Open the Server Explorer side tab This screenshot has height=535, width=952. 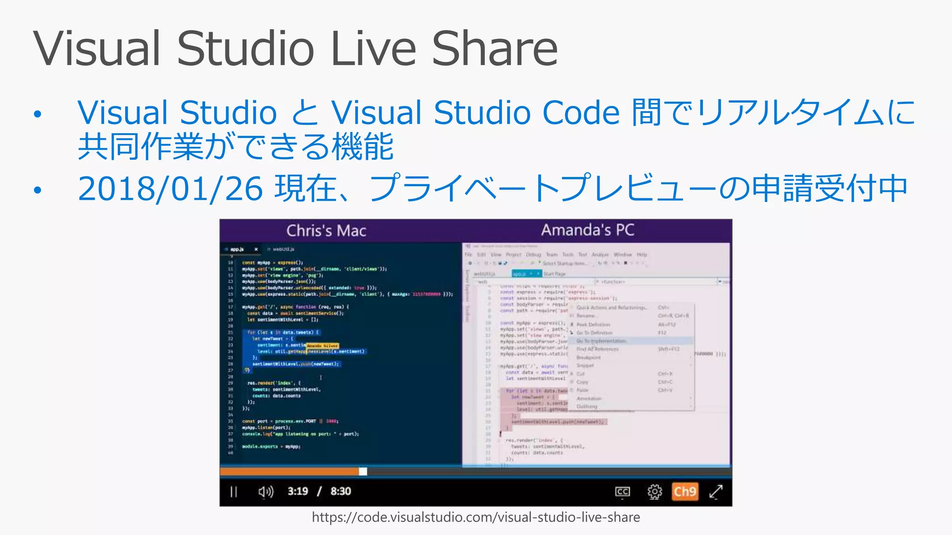pos(468,285)
